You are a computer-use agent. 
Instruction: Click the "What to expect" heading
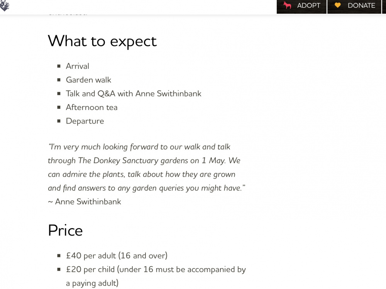pos(102,41)
